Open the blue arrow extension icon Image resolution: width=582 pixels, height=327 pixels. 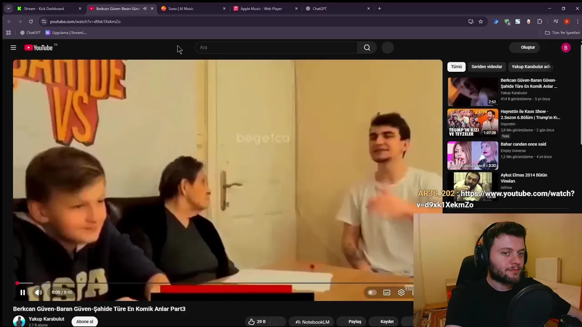point(496,21)
